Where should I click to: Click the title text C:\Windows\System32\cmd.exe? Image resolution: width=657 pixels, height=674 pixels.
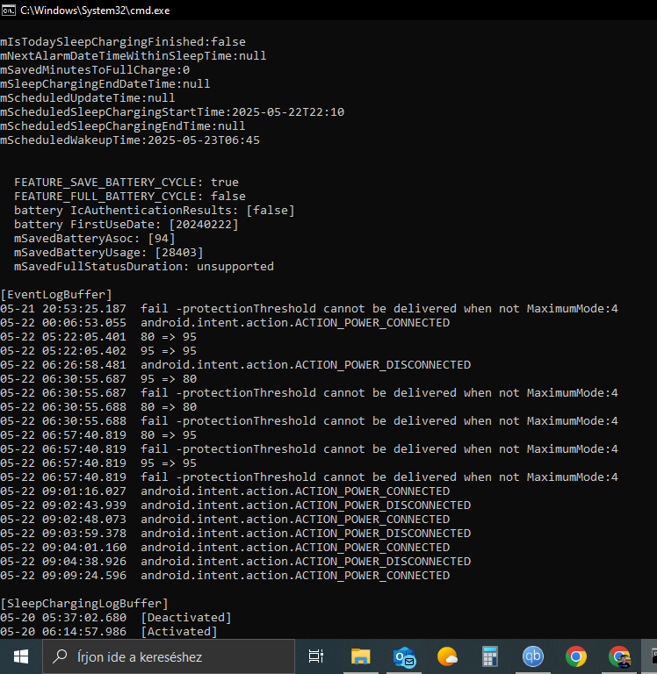click(x=95, y=11)
